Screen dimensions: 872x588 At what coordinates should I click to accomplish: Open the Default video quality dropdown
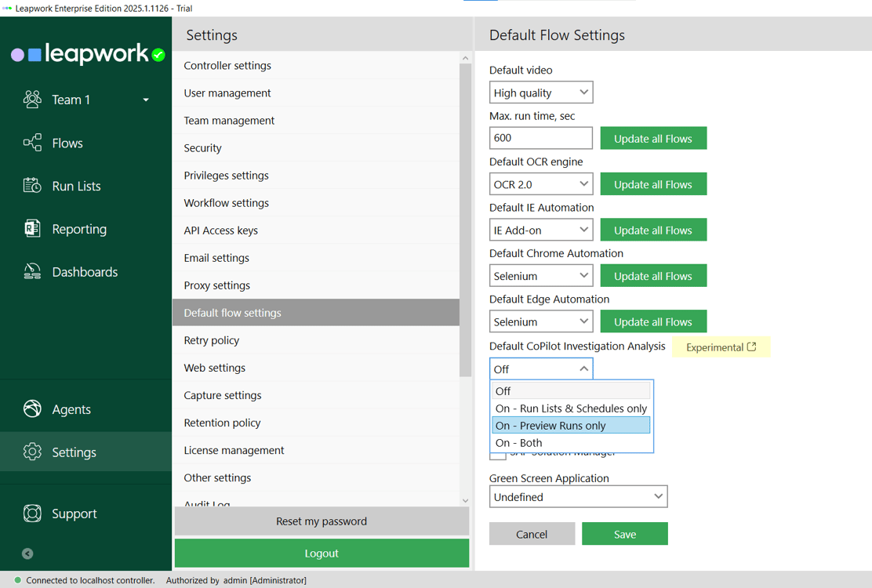tap(540, 92)
